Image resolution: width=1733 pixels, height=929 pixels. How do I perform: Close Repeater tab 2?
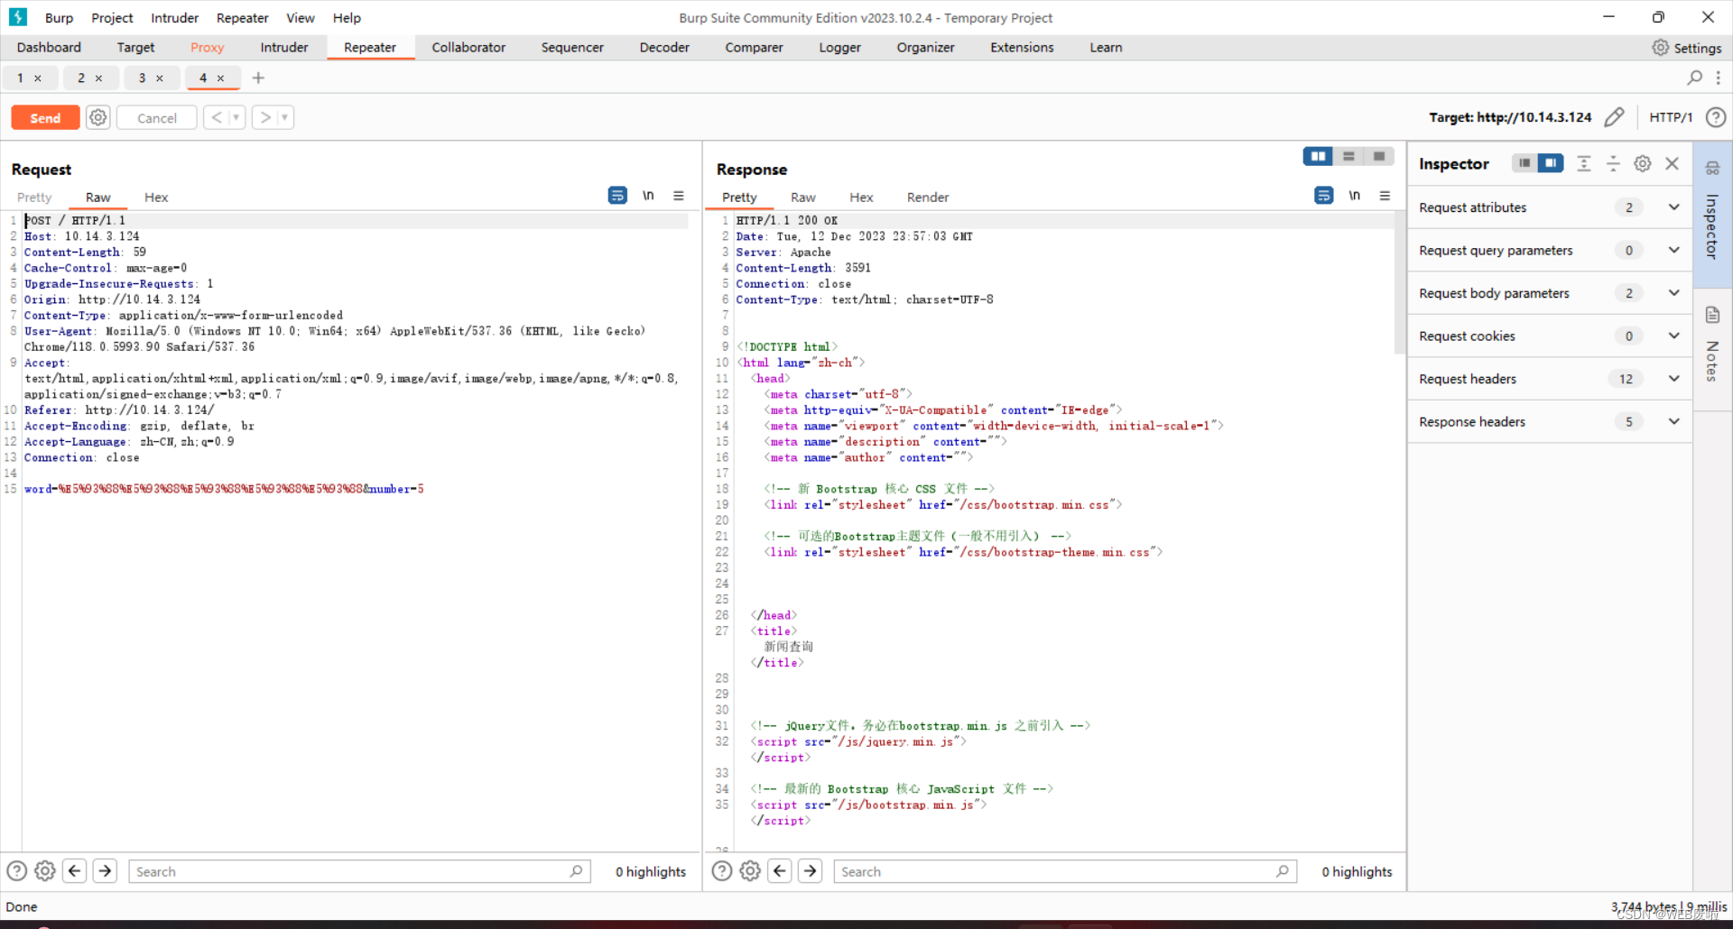[x=99, y=78]
